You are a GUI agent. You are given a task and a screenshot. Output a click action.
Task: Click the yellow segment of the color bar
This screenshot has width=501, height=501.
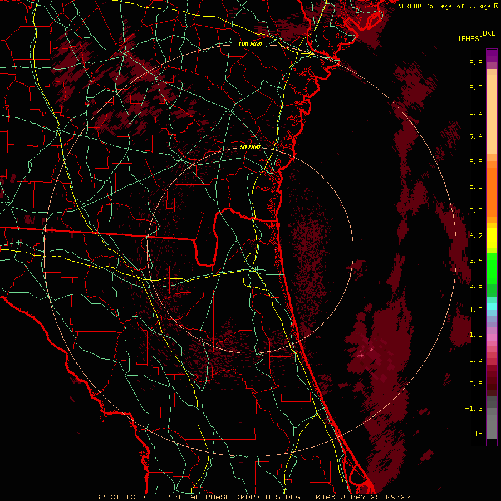492,238
